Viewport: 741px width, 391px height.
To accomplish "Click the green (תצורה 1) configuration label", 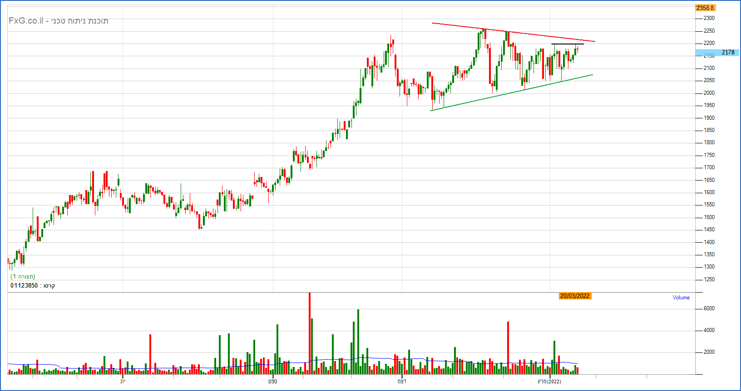I will (23, 277).
